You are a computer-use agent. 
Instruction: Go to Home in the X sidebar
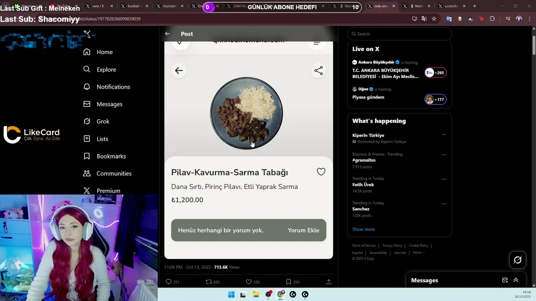[x=98, y=52]
